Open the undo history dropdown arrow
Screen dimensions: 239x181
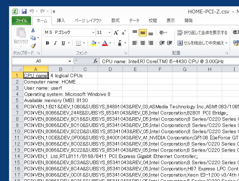point(37,11)
